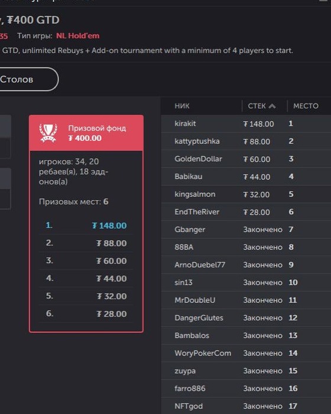Image resolution: width=331 pixels, height=414 pixels.
Task: Click the sort arrow next to СТЕК
Action: coord(272,106)
